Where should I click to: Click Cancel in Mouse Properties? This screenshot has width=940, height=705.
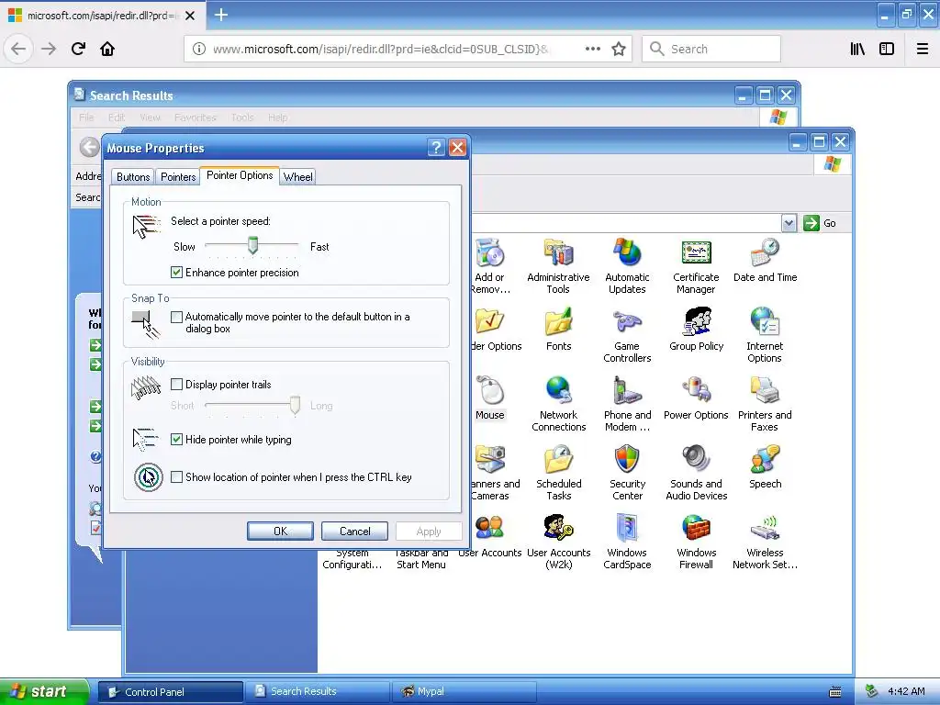coord(355,532)
